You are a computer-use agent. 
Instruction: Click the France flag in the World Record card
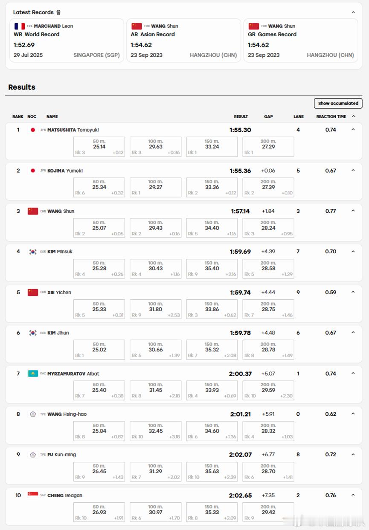click(x=20, y=26)
